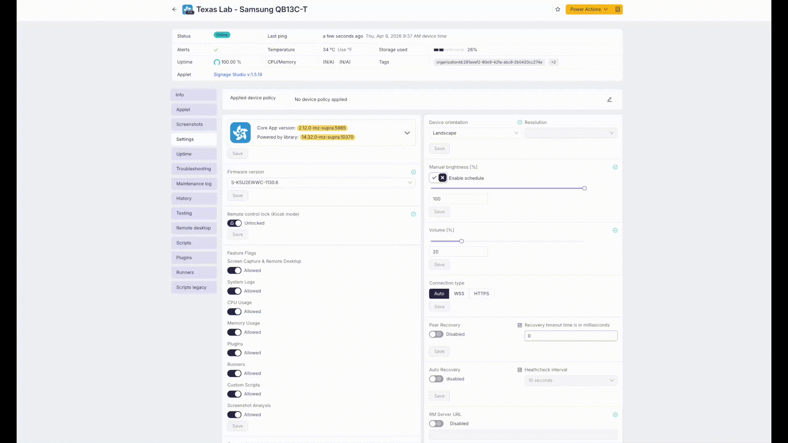
Task: Click the Alerts green checkmark icon
Action: (216, 50)
